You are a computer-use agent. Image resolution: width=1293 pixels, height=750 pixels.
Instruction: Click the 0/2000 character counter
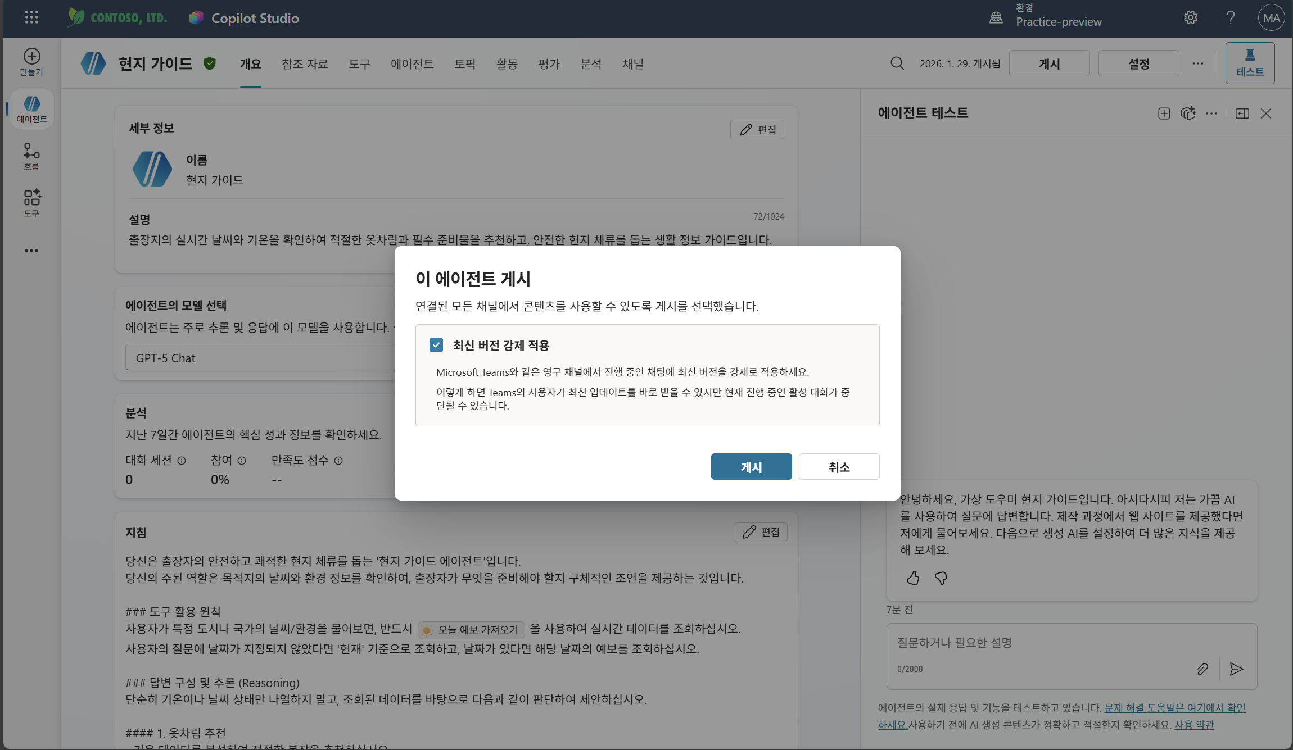(x=910, y=669)
